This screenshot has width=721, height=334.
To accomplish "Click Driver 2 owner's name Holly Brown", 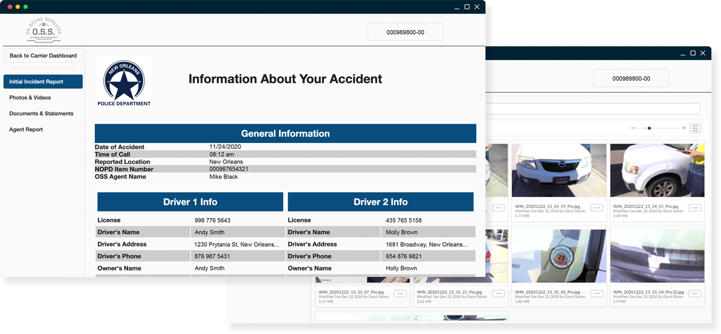I will click(401, 269).
